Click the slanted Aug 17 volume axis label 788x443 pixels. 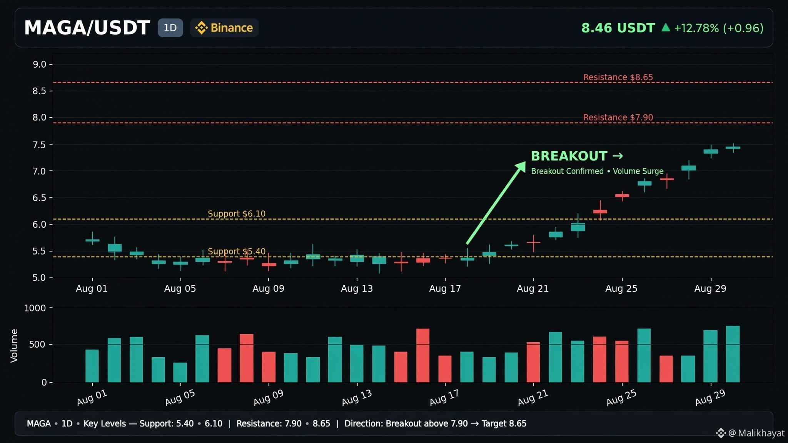[x=444, y=397]
